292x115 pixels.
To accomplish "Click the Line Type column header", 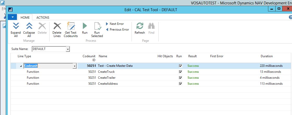I will coord(24,56).
